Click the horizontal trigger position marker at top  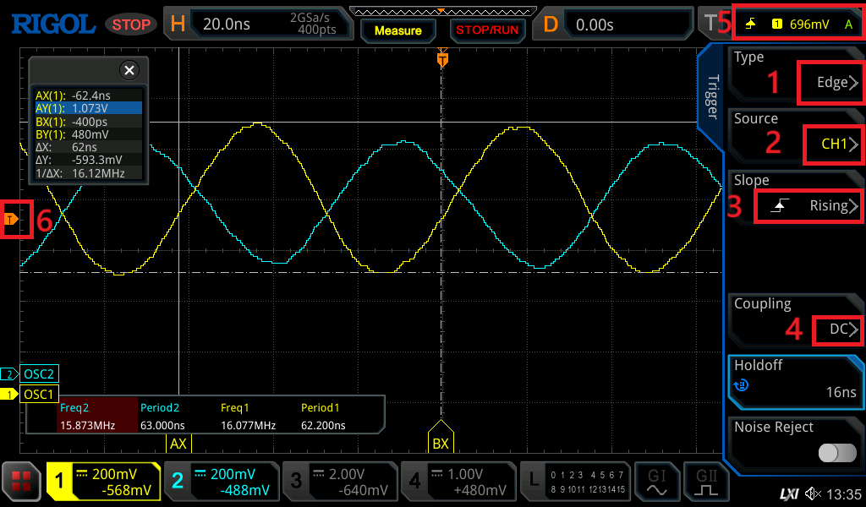(x=441, y=59)
